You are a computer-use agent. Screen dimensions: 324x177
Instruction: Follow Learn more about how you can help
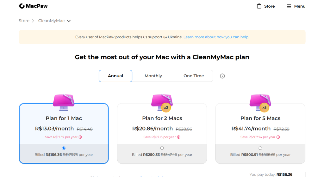tap(216, 37)
